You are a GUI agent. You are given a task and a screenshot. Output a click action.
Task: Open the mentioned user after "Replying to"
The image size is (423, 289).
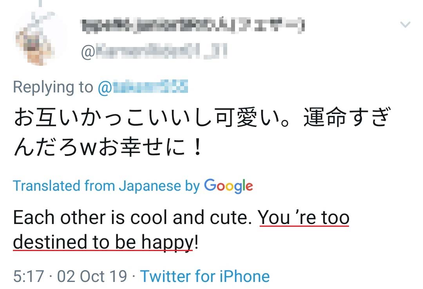click(x=143, y=87)
